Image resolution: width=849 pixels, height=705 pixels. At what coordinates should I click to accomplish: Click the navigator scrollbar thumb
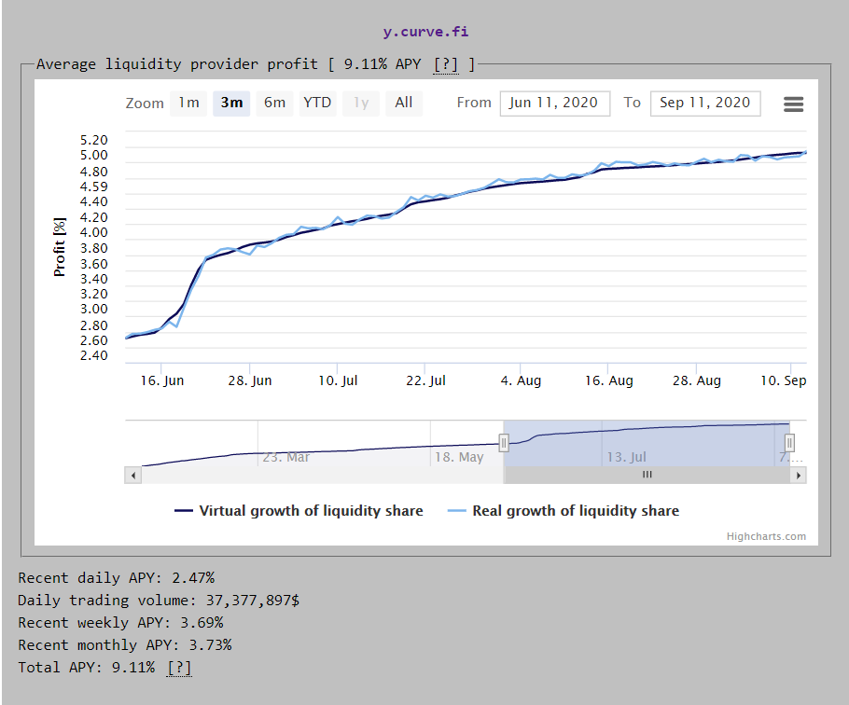647,475
